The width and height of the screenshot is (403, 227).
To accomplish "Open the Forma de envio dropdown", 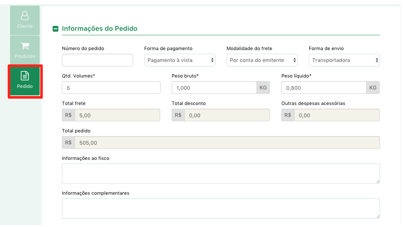I will coord(344,60).
